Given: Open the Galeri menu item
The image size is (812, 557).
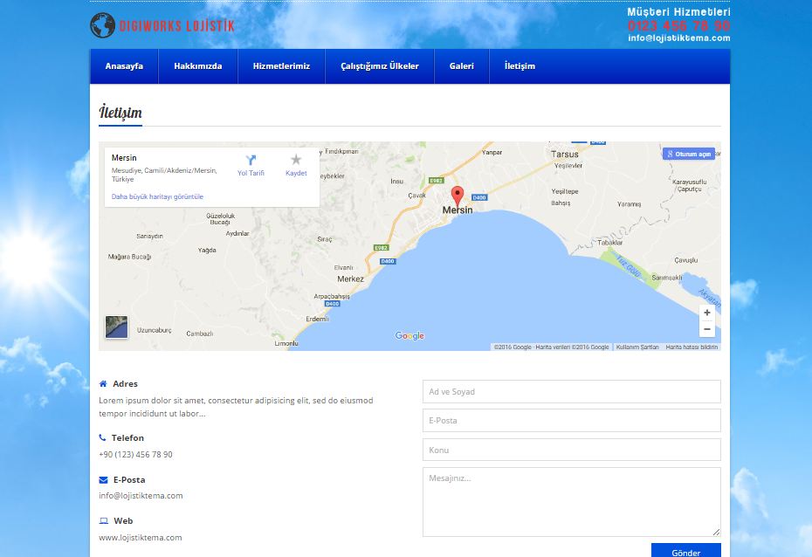Looking at the screenshot, I should [461, 66].
